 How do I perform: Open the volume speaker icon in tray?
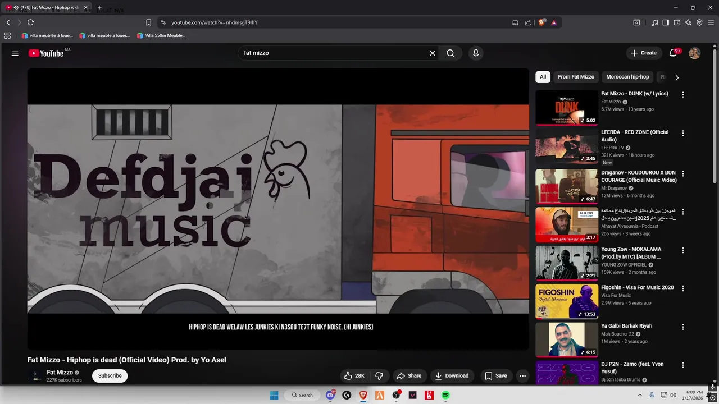pyautogui.click(x=673, y=395)
